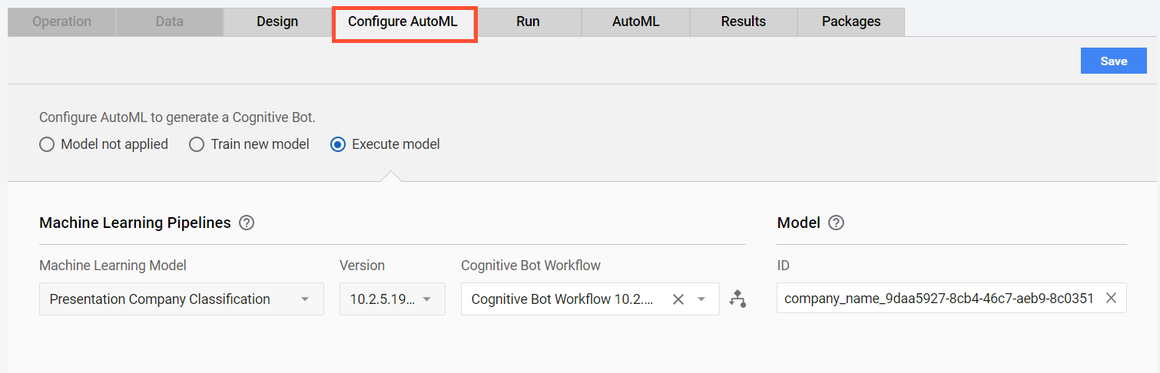Clear the Cognitive Bot Workflow selection

(x=678, y=299)
